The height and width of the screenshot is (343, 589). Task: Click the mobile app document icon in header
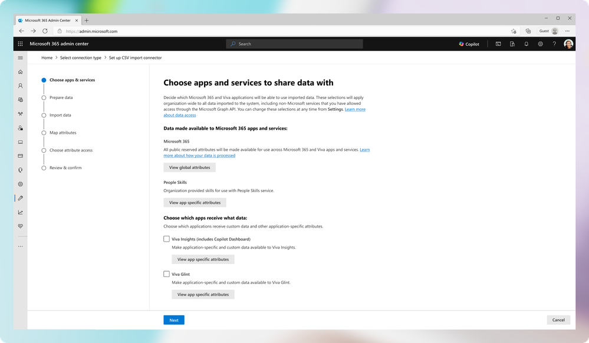(x=512, y=44)
